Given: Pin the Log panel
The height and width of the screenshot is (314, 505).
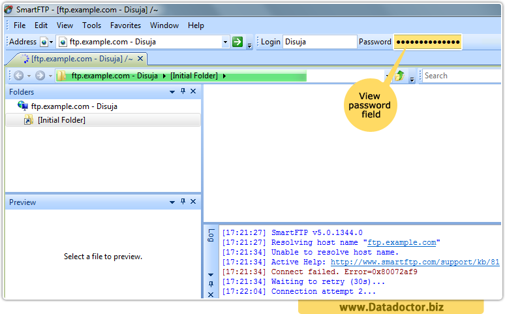Looking at the screenshot, I should [x=211, y=285].
